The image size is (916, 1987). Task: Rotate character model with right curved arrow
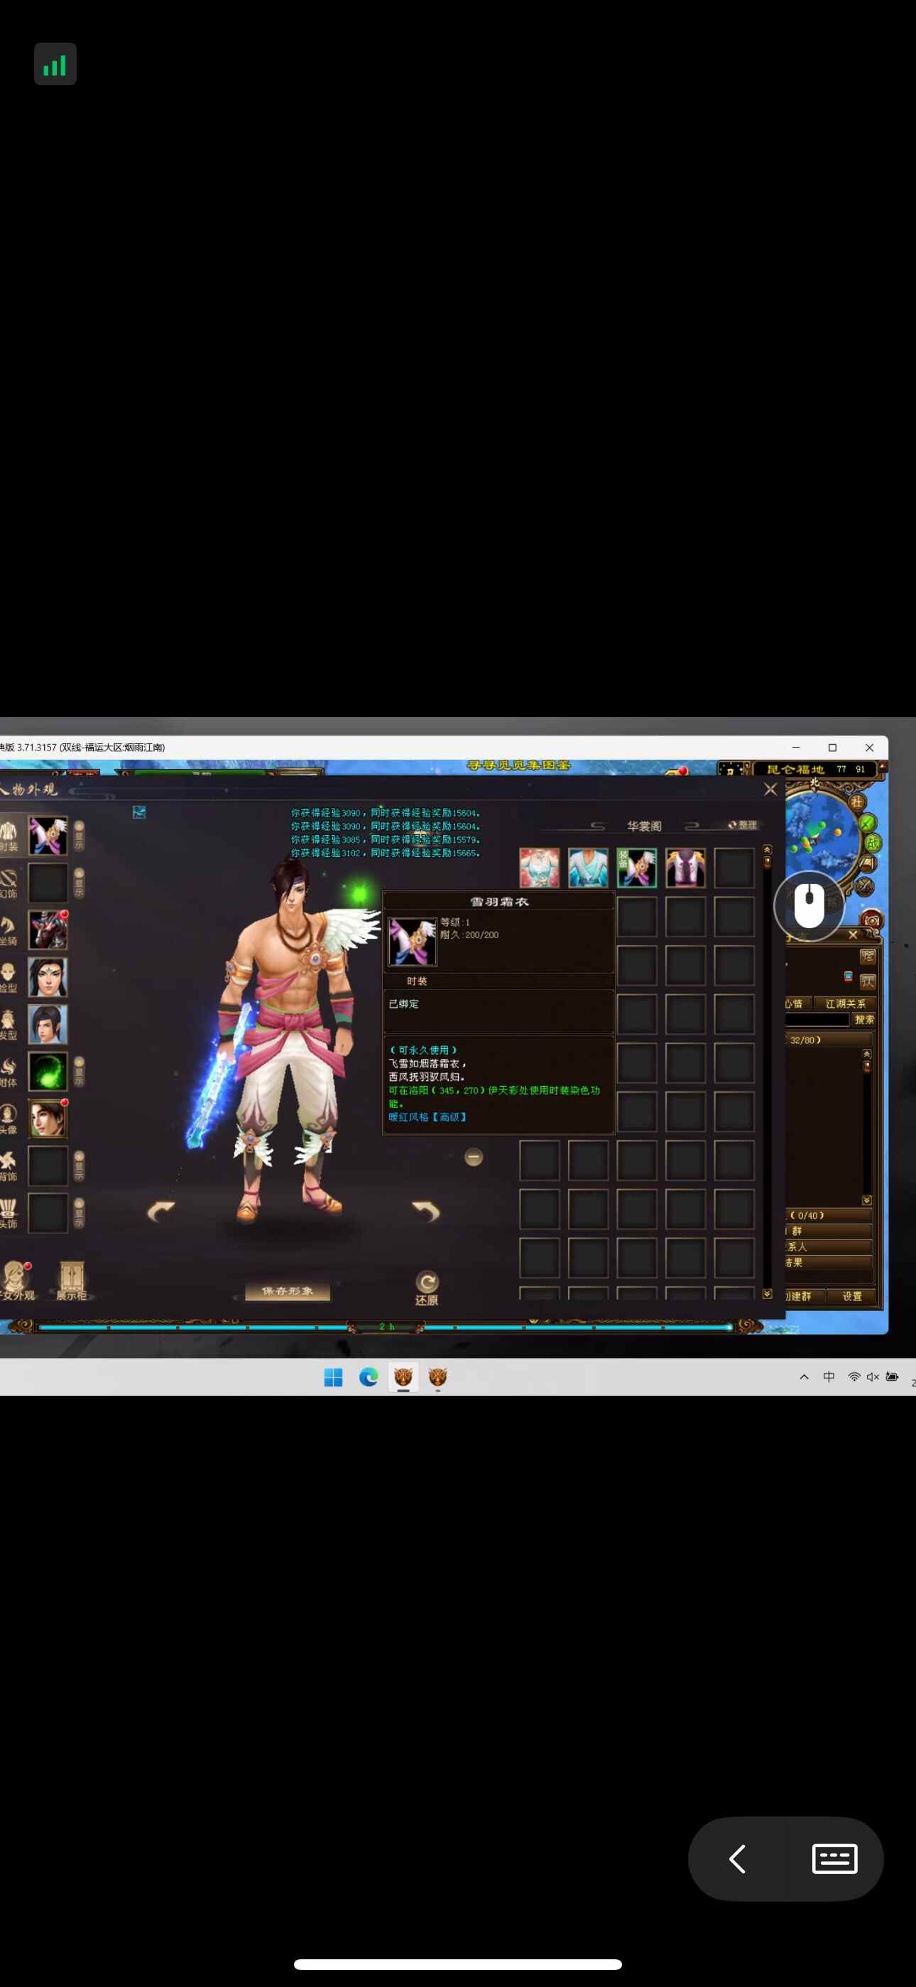425,1211
